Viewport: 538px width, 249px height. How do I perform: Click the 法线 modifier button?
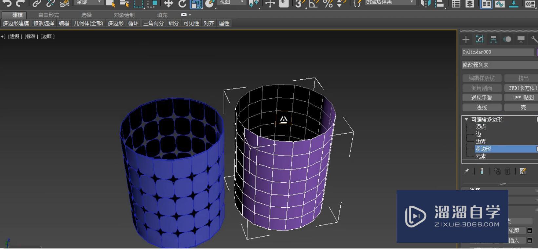(x=482, y=107)
